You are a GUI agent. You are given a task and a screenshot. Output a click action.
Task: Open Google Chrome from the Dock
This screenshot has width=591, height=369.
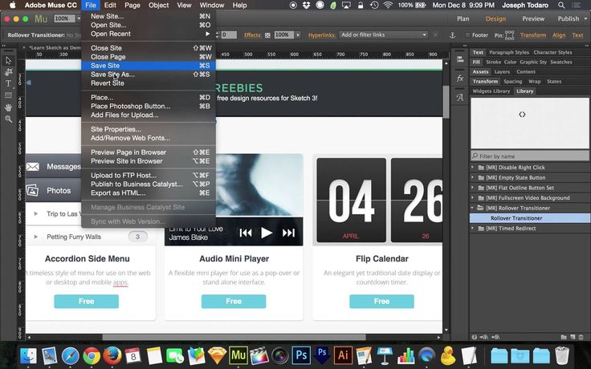point(92,355)
